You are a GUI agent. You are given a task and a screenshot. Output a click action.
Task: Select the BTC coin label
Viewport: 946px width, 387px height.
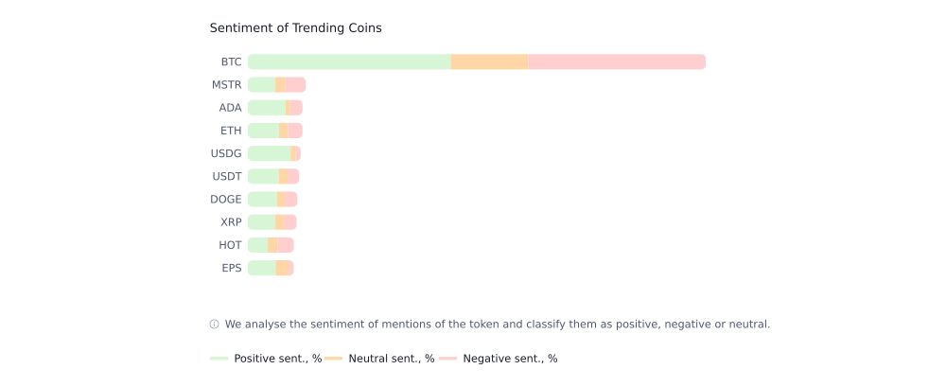coord(231,62)
